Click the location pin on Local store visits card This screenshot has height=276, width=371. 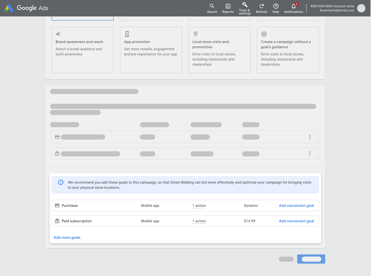(x=195, y=34)
